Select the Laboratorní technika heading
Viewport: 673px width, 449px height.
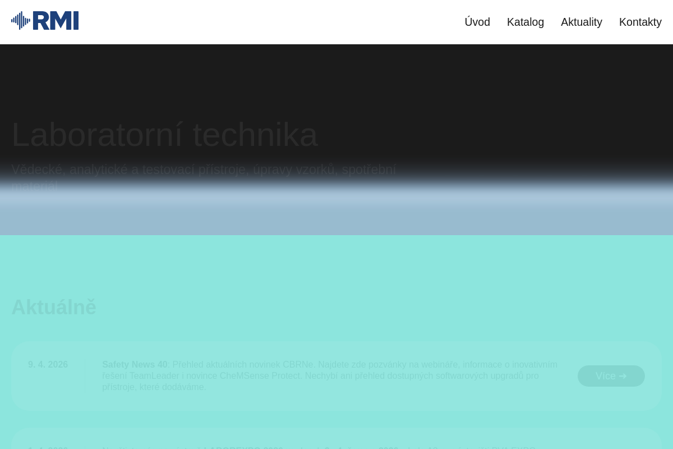click(x=164, y=135)
